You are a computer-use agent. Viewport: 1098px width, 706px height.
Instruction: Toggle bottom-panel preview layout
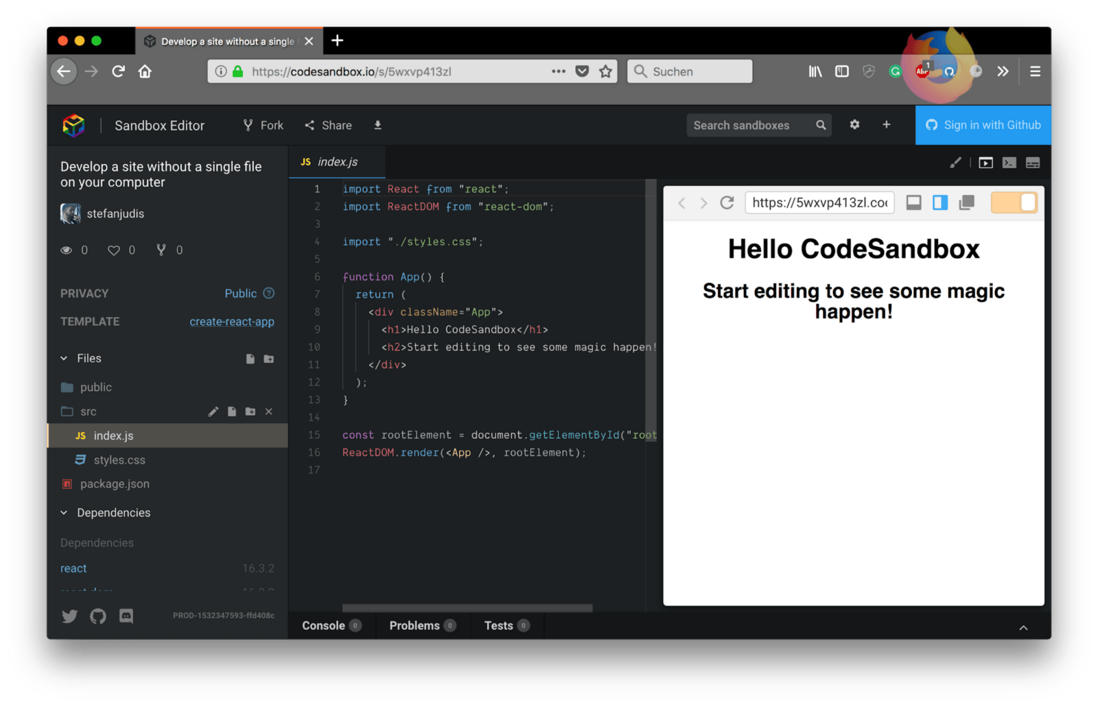(x=913, y=202)
